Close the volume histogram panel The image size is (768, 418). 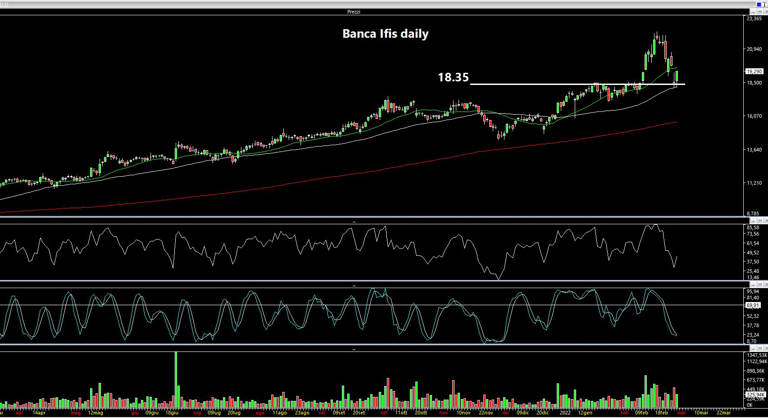(x=765, y=348)
